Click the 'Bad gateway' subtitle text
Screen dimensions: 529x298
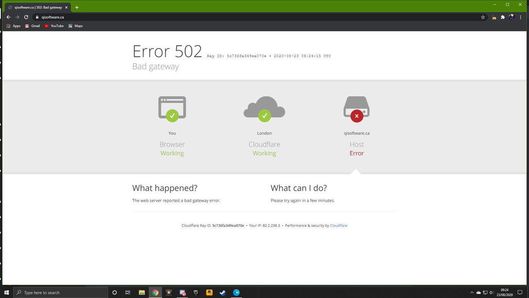pos(156,67)
